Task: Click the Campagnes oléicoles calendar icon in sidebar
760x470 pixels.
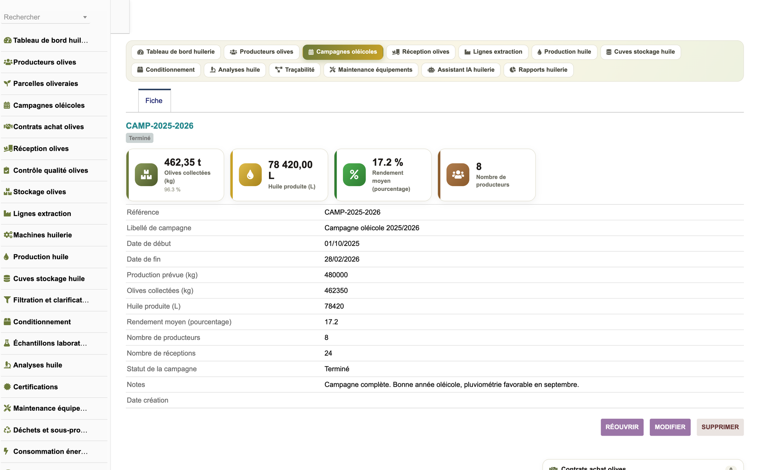Action: click(x=7, y=105)
